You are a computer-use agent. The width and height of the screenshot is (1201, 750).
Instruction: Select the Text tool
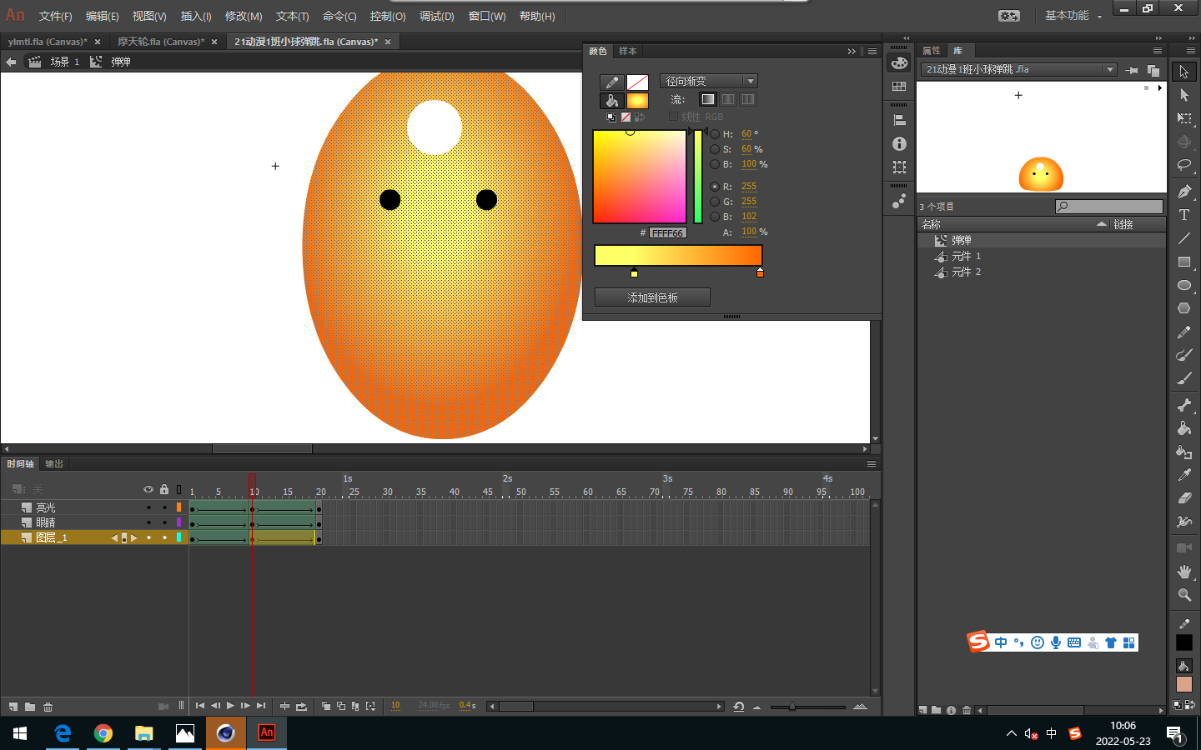[x=1183, y=215]
